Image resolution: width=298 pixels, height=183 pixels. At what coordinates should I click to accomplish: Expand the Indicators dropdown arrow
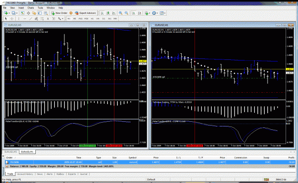(150, 13)
